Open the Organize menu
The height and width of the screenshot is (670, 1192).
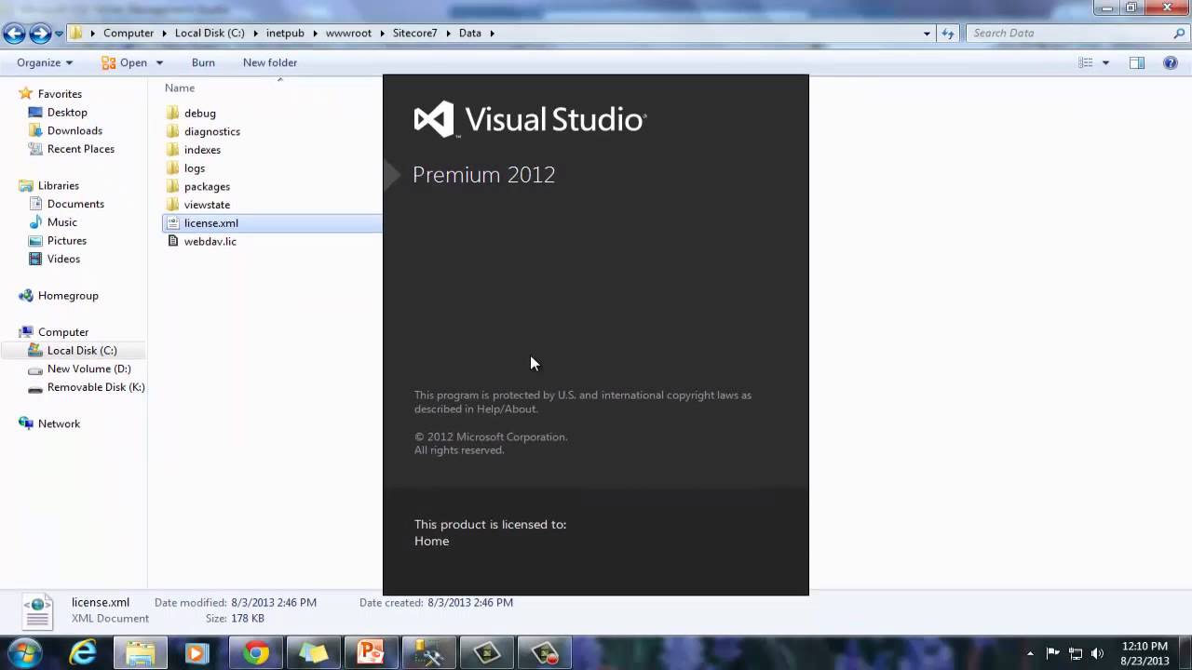tap(45, 62)
